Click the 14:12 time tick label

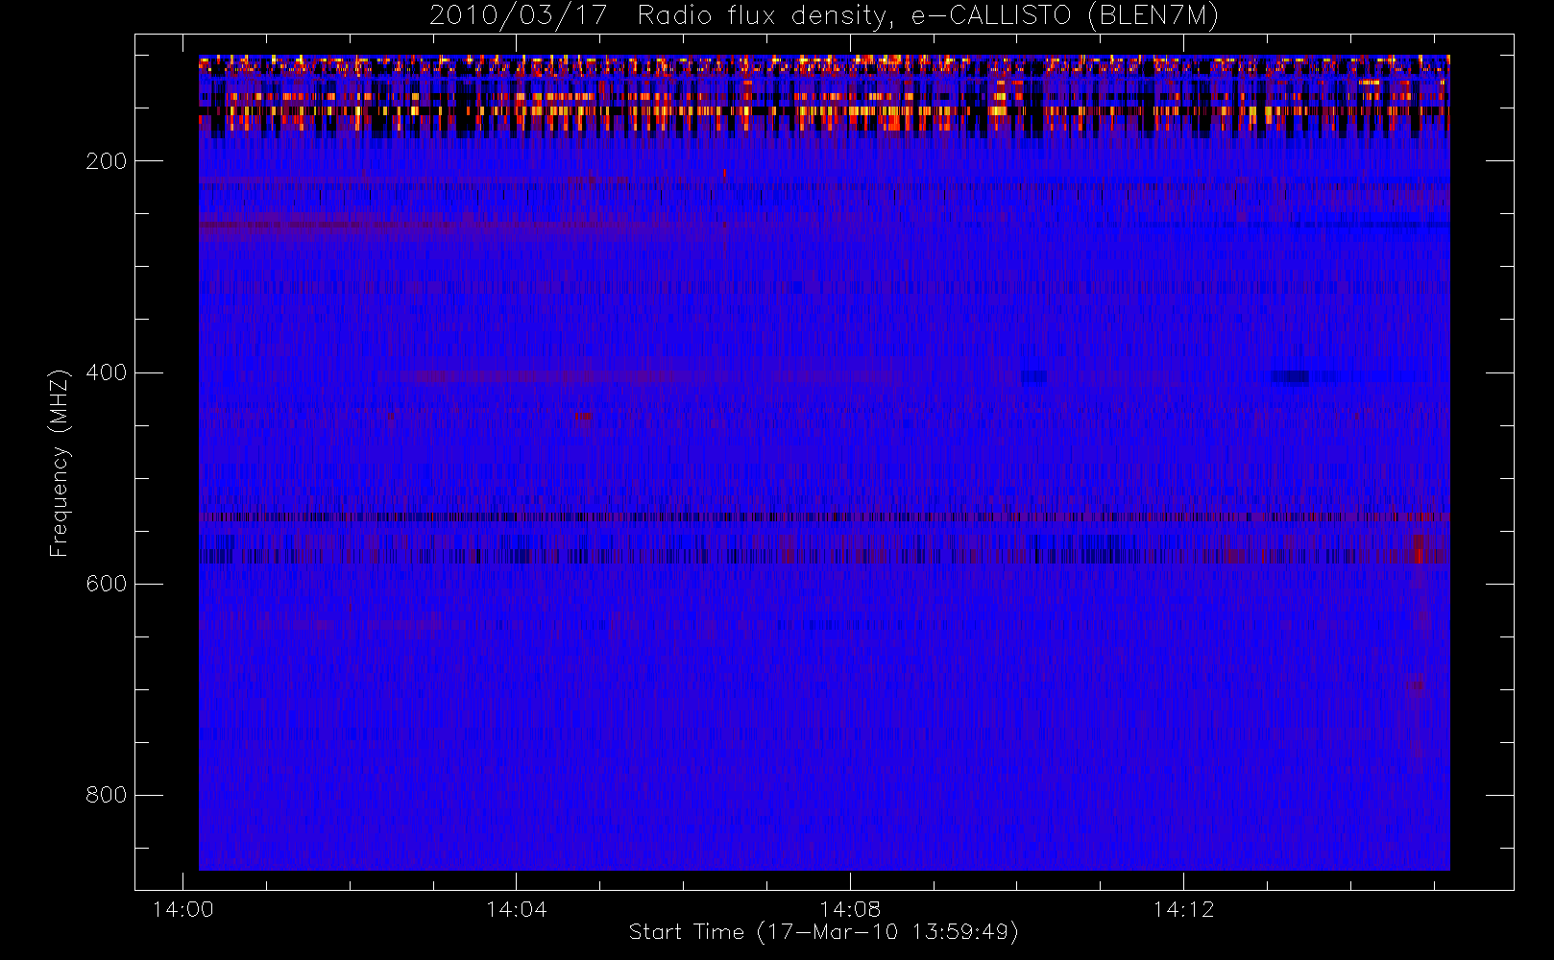pos(1183,909)
